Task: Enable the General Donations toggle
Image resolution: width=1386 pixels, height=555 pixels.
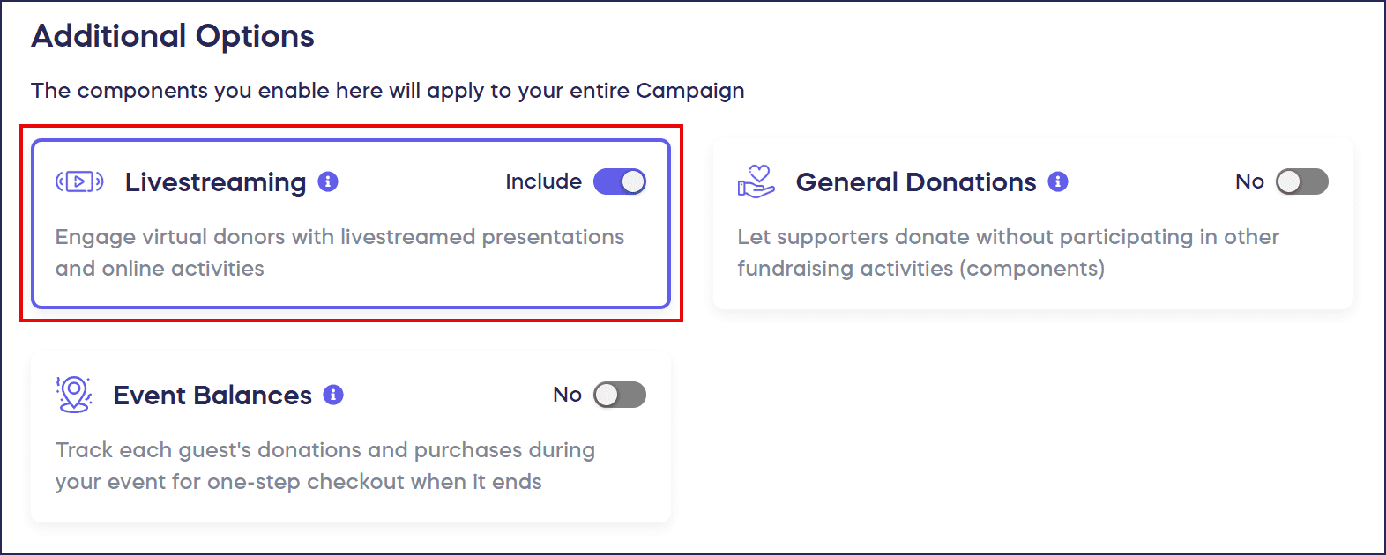Action: [1302, 181]
